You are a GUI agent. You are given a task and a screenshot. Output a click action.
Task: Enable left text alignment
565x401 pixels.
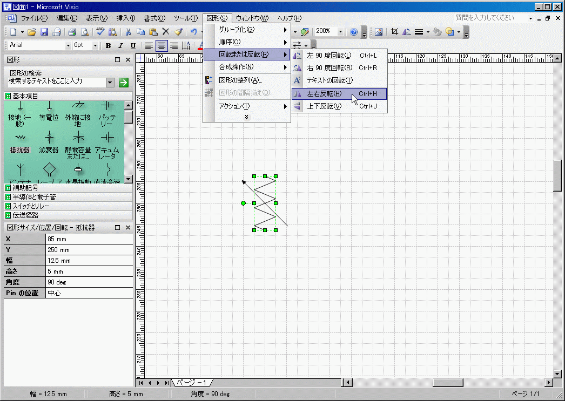(149, 46)
